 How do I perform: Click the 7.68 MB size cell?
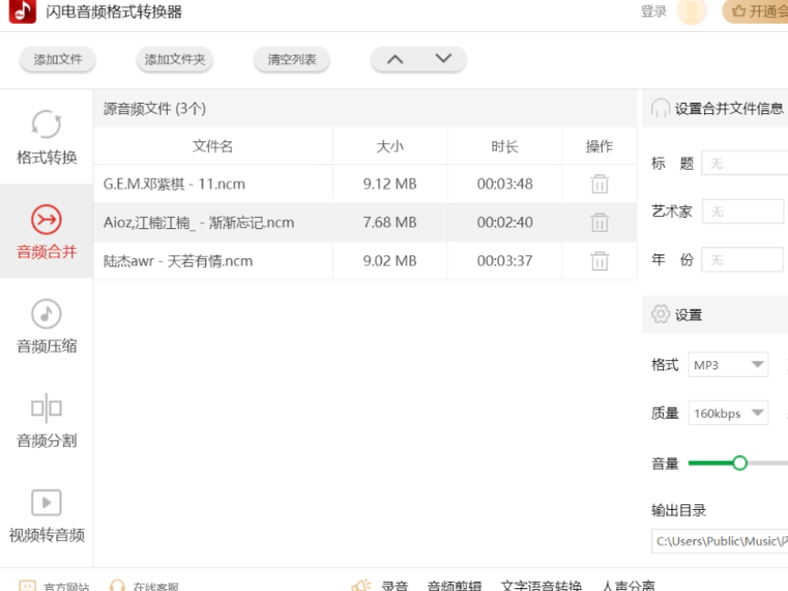(390, 223)
